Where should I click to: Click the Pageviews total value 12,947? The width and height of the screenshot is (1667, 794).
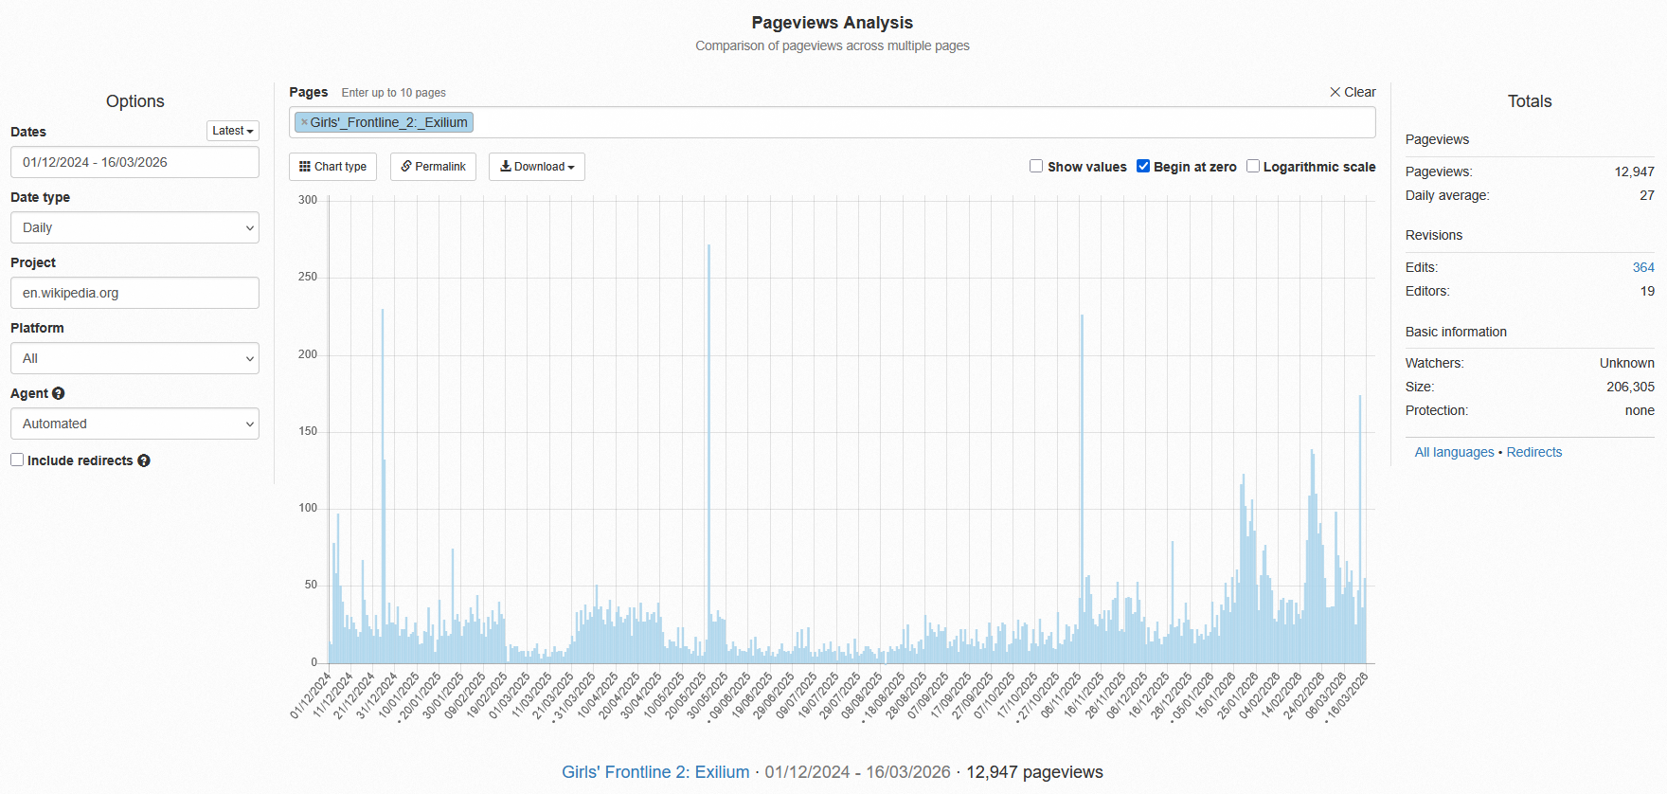coord(1635,171)
